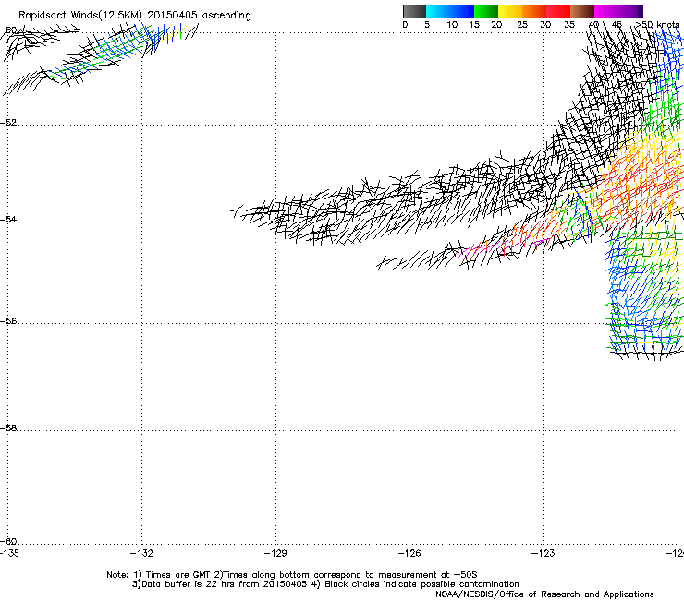Click the -126 longitude axis label
The height and width of the screenshot is (600, 684).
(x=409, y=553)
